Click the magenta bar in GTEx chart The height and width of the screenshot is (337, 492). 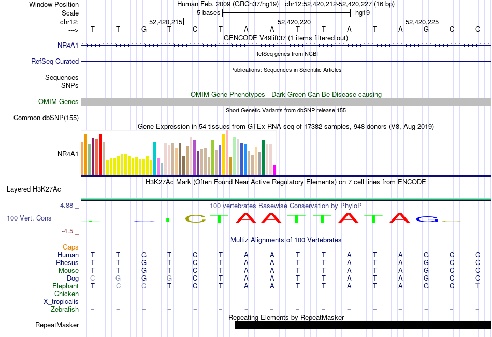tap(274, 170)
